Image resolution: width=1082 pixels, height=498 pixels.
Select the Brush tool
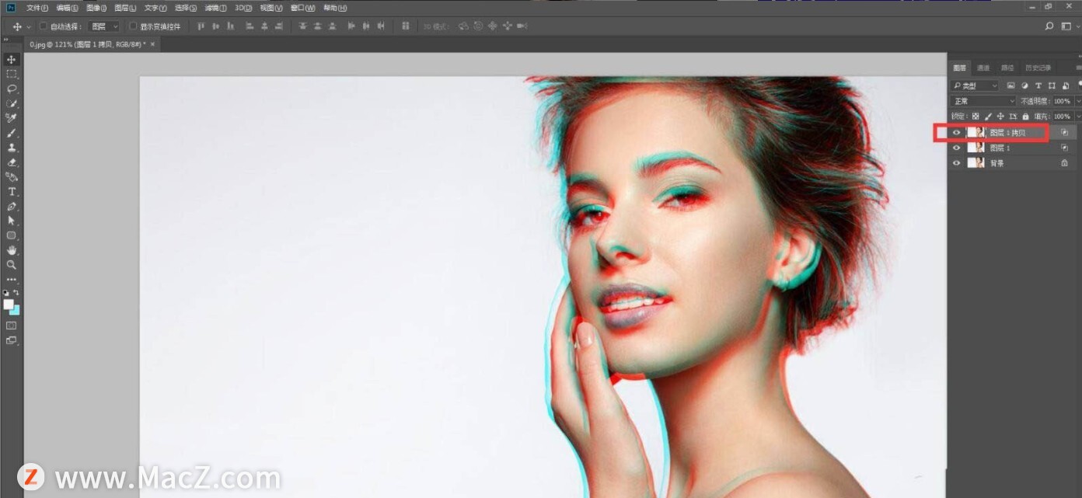click(11, 133)
